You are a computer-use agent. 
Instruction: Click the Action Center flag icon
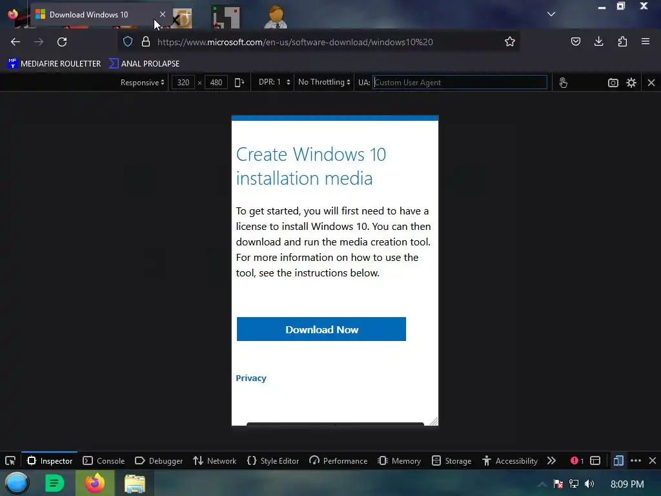pyautogui.click(x=558, y=484)
